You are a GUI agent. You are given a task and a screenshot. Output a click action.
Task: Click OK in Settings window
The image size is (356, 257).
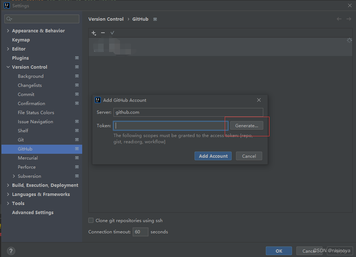point(279,251)
